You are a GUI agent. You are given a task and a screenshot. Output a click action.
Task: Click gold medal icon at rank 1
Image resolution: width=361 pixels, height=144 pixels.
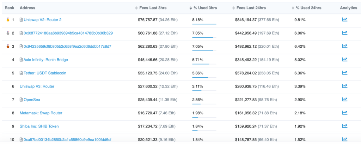coord(8,20)
